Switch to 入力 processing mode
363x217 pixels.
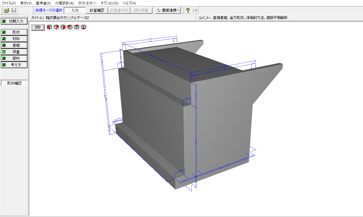tap(75, 10)
